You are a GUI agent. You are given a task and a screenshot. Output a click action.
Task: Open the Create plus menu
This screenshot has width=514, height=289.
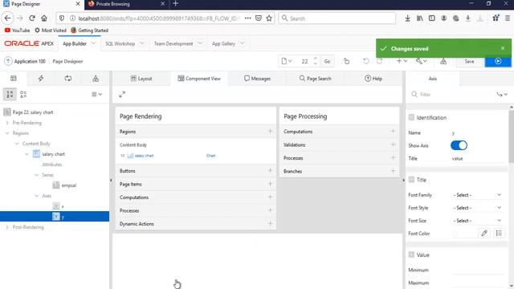pyautogui.click(x=402, y=61)
